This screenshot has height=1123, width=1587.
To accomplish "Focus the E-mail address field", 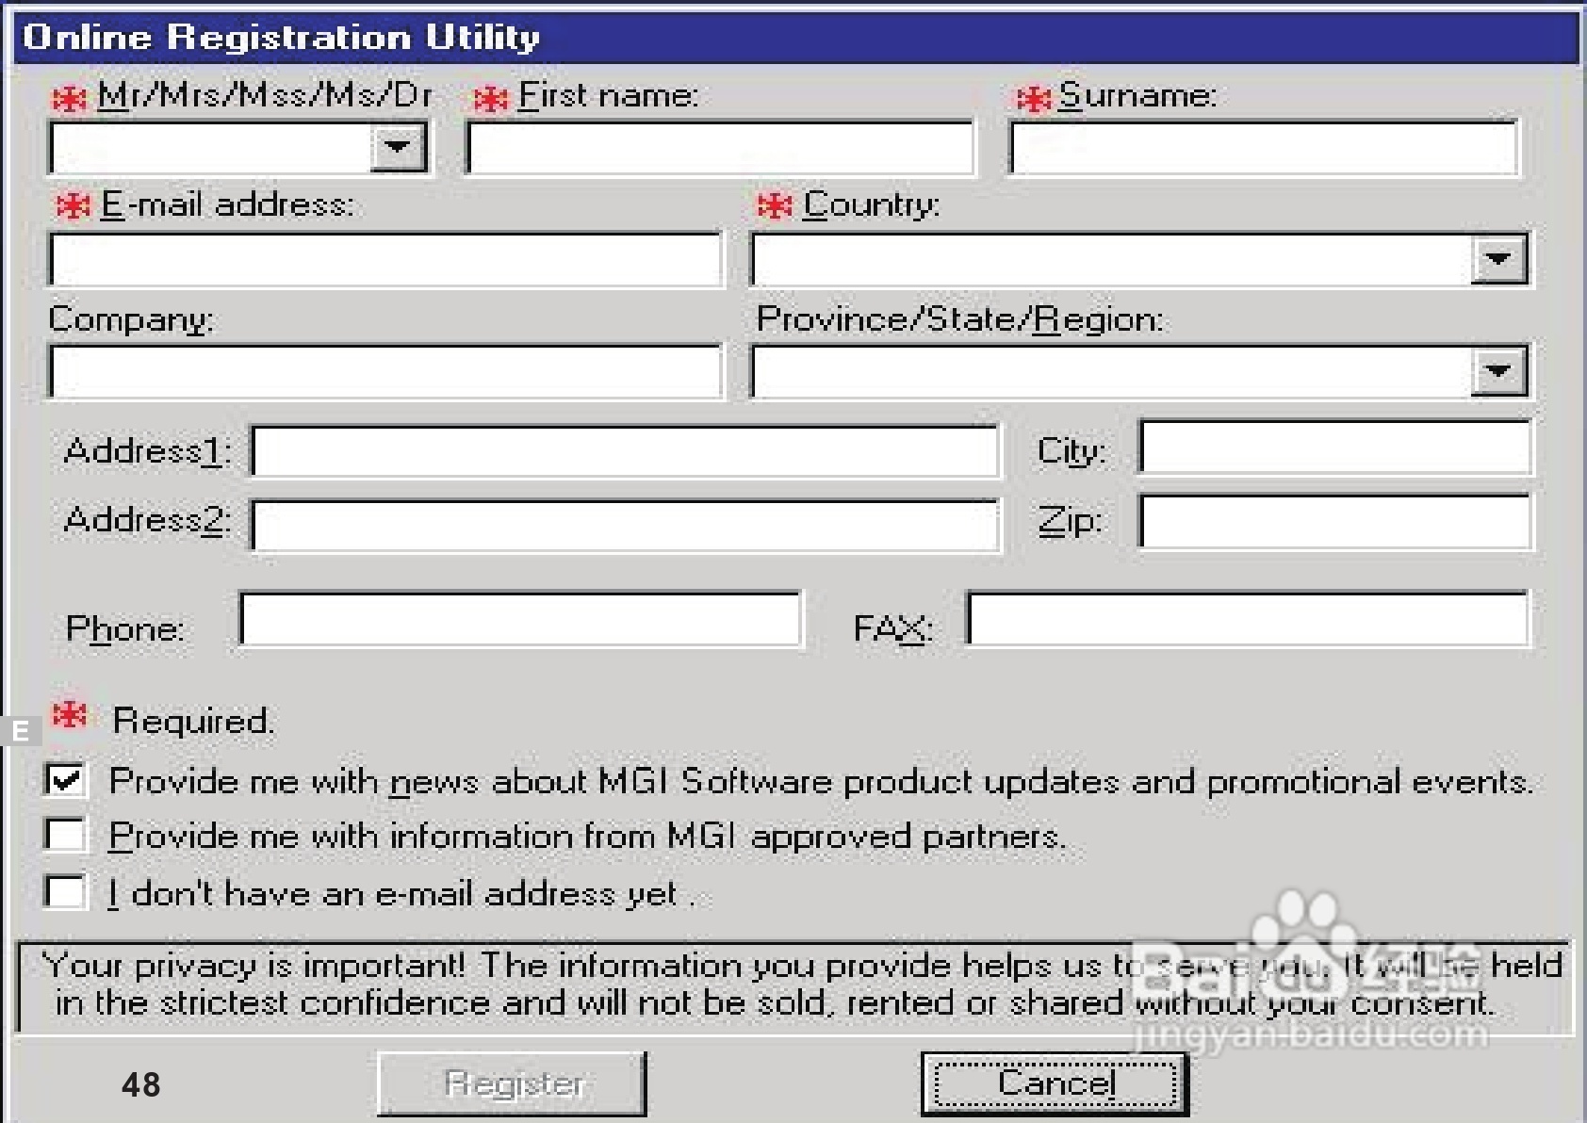I will tap(385, 259).
